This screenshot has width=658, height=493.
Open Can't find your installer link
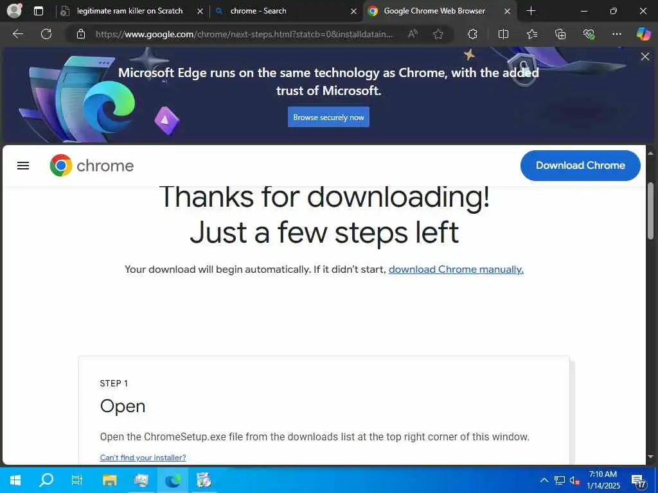tap(143, 458)
